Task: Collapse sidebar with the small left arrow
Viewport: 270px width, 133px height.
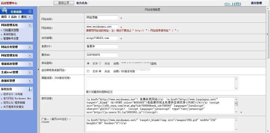Action: point(38,69)
